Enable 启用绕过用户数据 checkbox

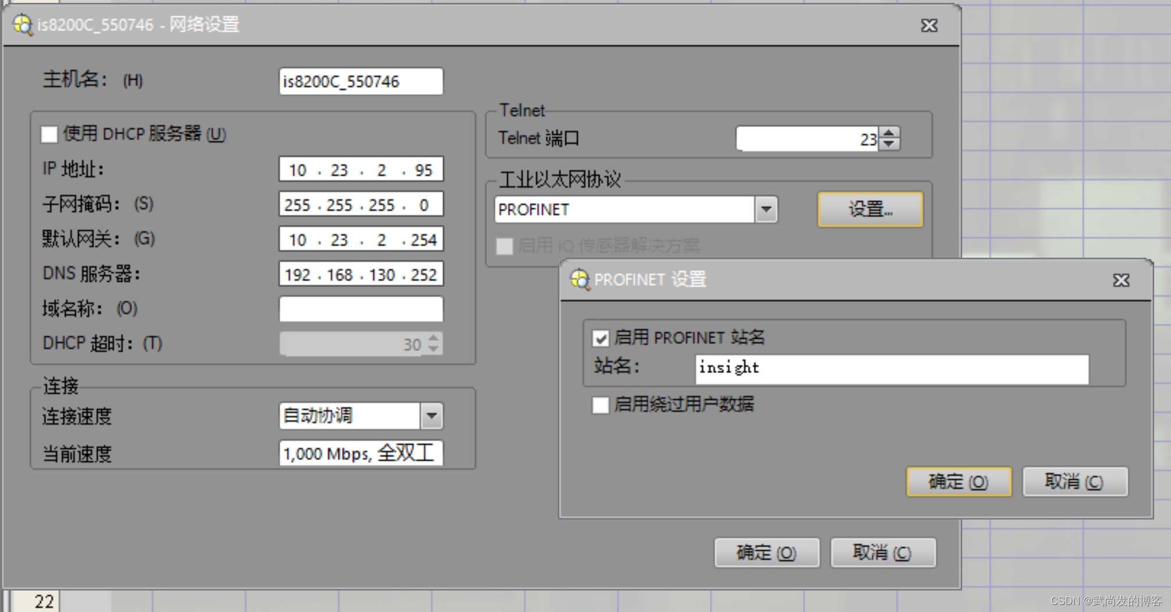click(600, 404)
